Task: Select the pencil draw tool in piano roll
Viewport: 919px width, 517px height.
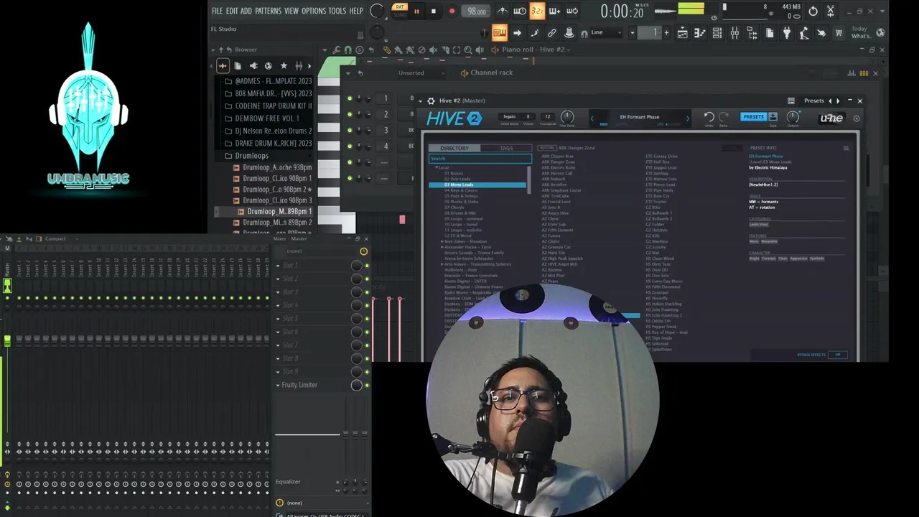Action: pyautogui.click(x=387, y=50)
